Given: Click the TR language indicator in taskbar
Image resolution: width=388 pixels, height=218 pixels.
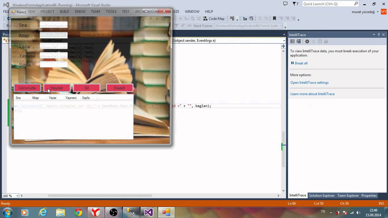Looking at the screenshot, I should pos(323,212).
